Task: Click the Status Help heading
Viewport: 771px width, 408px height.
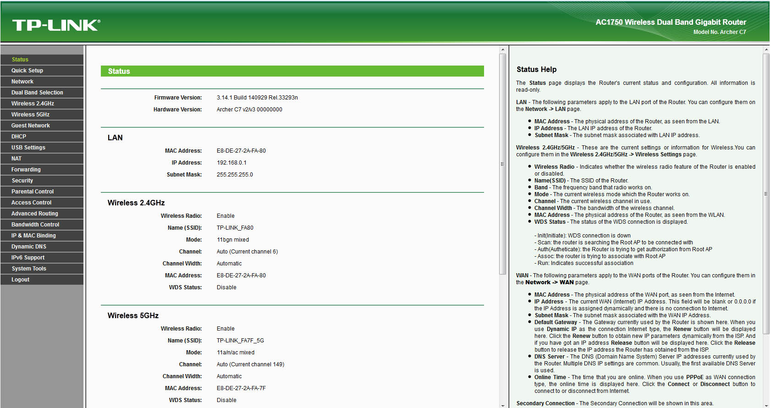Action: pyautogui.click(x=536, y=69)
